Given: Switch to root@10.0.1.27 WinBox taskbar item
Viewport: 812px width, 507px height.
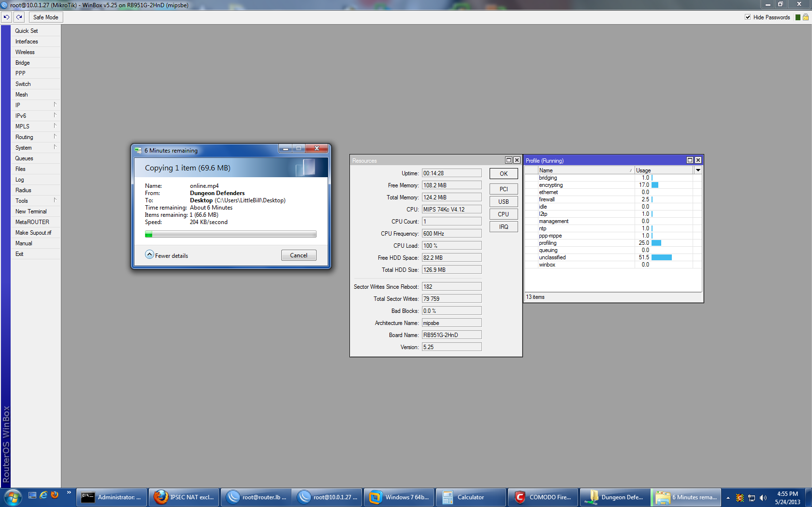Looking at the screenshot, I should (327, 497).
